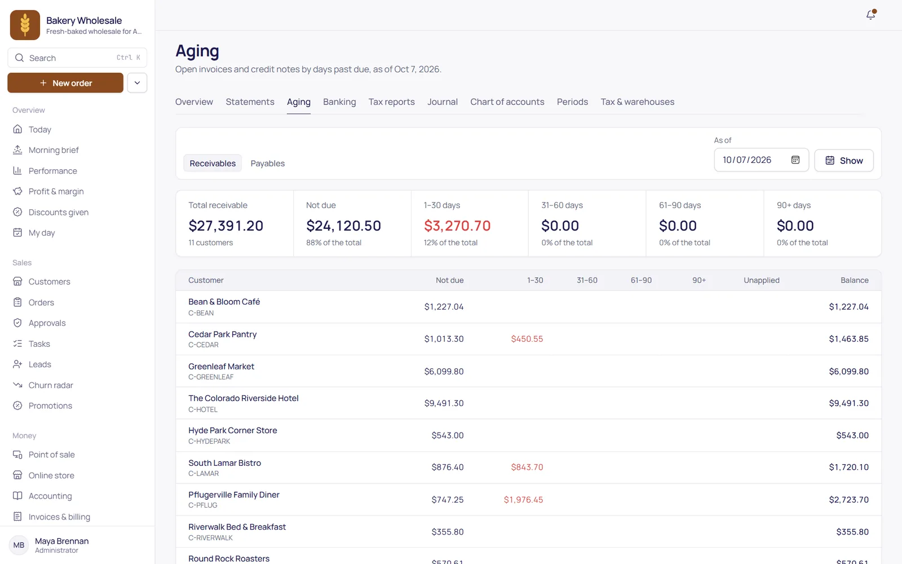The width and height of the screenshot is (902, 564).
Task: Open the Journal tab
Action: click(x=443, y=102)
